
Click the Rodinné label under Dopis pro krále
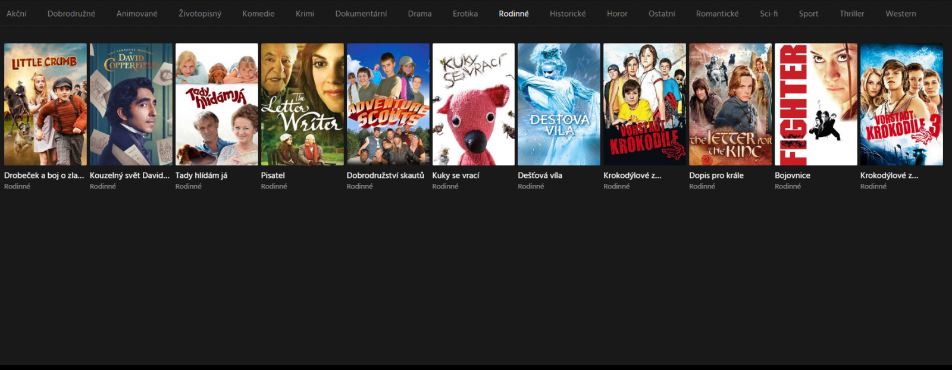click(x=702, y=186)
